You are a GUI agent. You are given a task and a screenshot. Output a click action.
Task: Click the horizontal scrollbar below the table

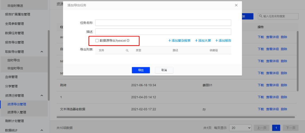(175, 117)
